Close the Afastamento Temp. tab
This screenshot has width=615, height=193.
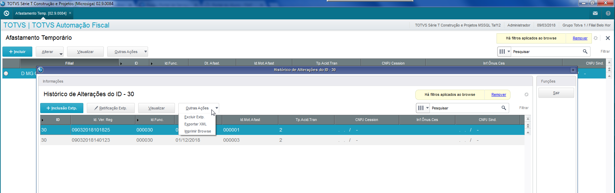(x=70, y=13)
